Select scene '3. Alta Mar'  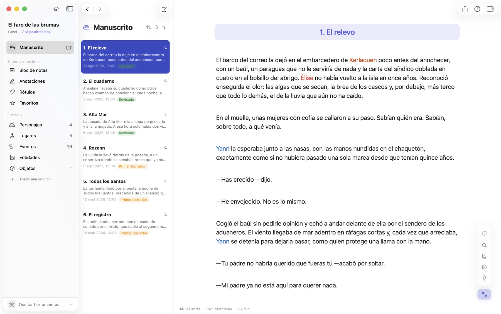[x=125, y=123]
